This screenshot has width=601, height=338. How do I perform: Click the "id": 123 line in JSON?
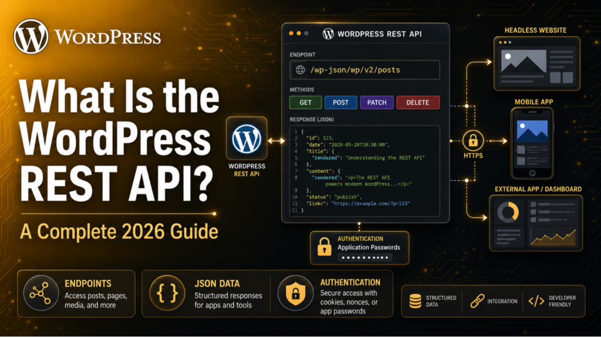point(320,138)
